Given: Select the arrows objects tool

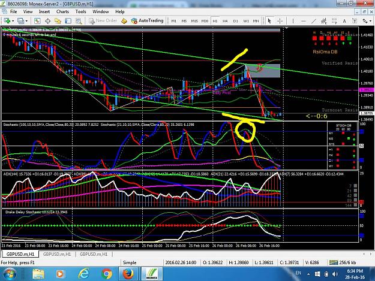Looking at the screenshot, I should (x=365, y=21).
